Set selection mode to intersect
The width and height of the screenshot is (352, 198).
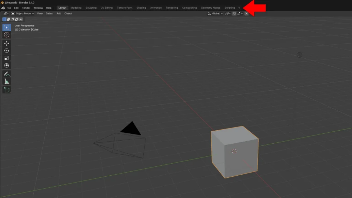[x=21, y=19]
